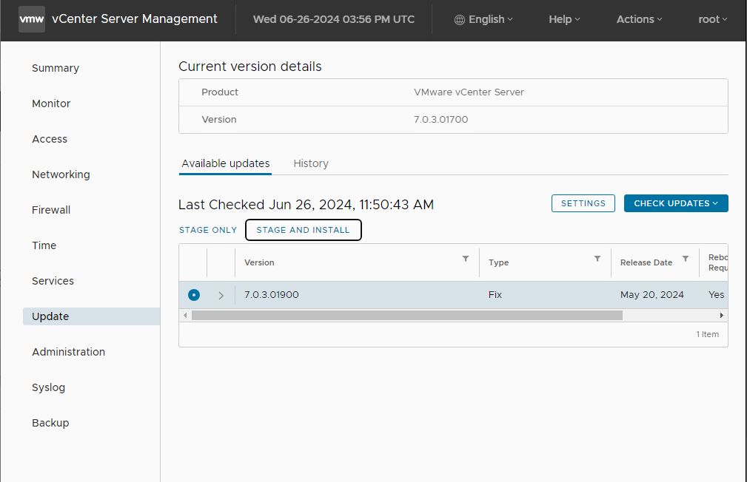Open the Administration section

[68, 352]
